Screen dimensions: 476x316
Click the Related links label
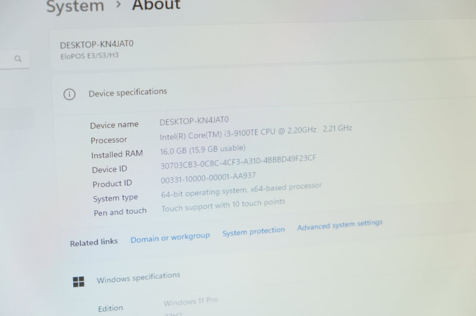pyautogui.click(x=94, y=242)
